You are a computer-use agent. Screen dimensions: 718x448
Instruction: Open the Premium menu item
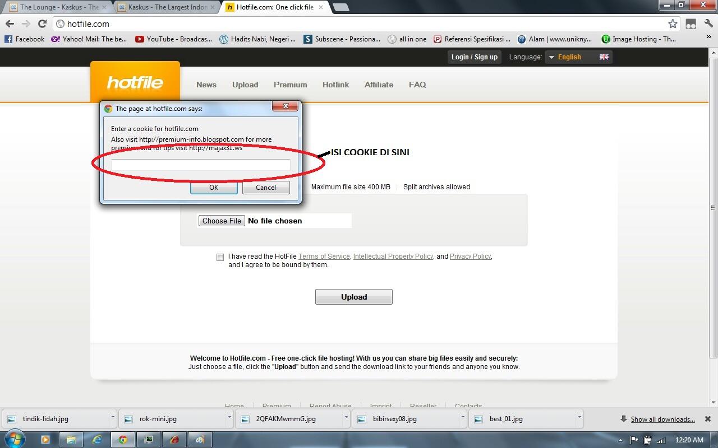pyautogui.click(x=290, y=85)
